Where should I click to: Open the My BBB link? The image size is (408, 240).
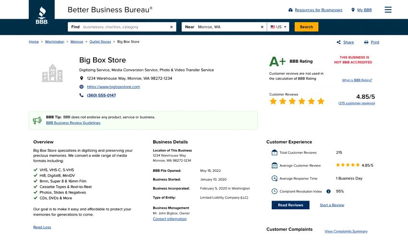coord(364,10)
